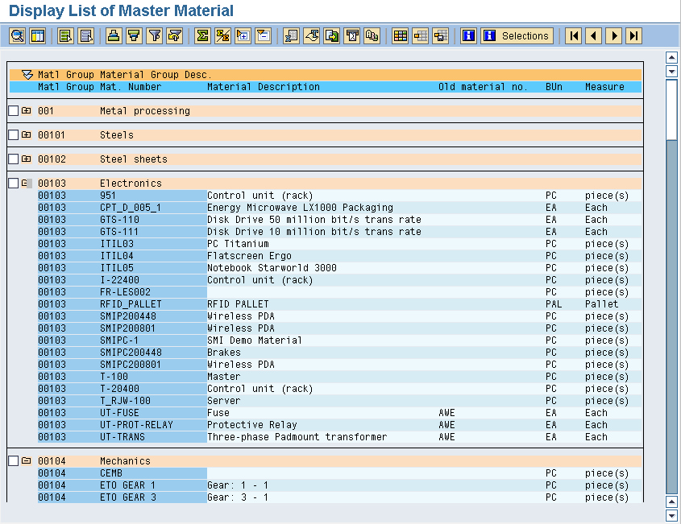Export the list to spreadsheet
This screenshot has height=524, width=681.
[x=292, y=35]
